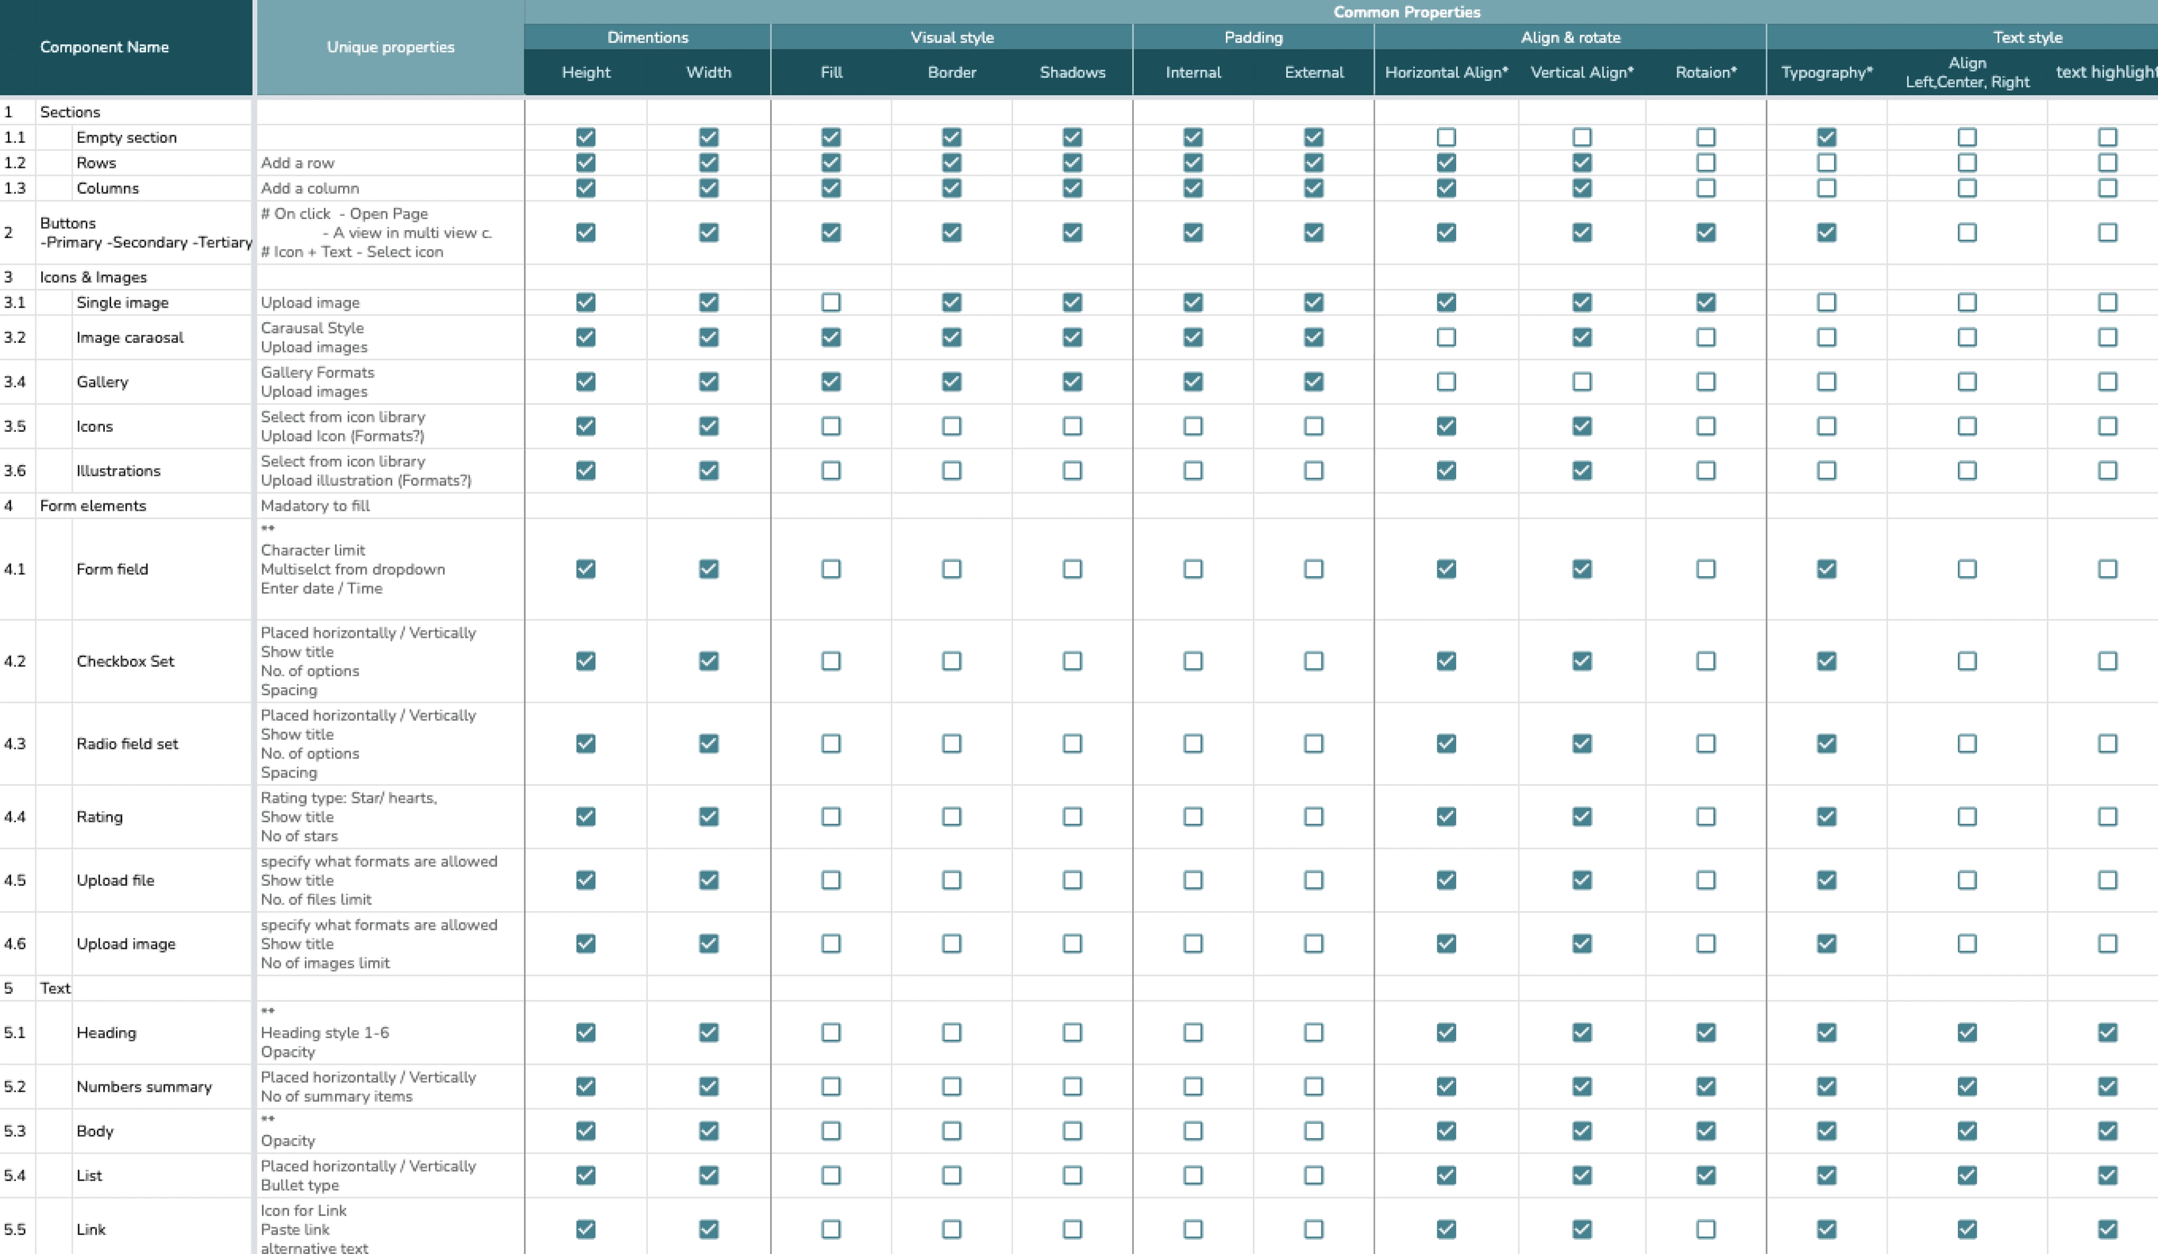Toggle Horizontal Align for Image carousel row

pyautogui.click(x=1446, y=337)
